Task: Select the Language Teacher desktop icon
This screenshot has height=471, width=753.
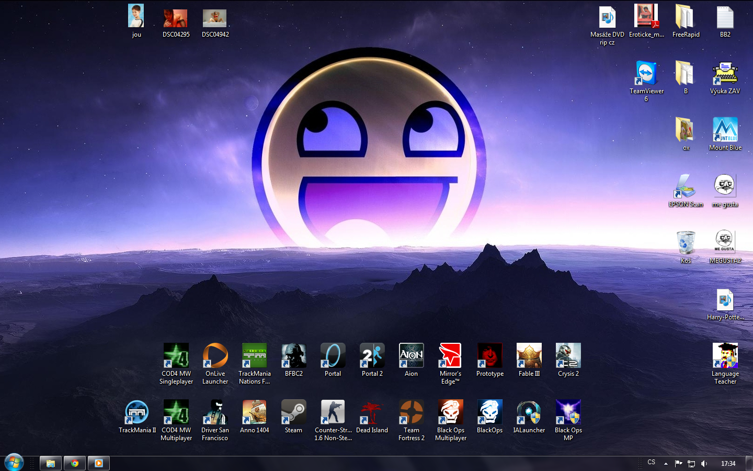Action: pos(725,364)
